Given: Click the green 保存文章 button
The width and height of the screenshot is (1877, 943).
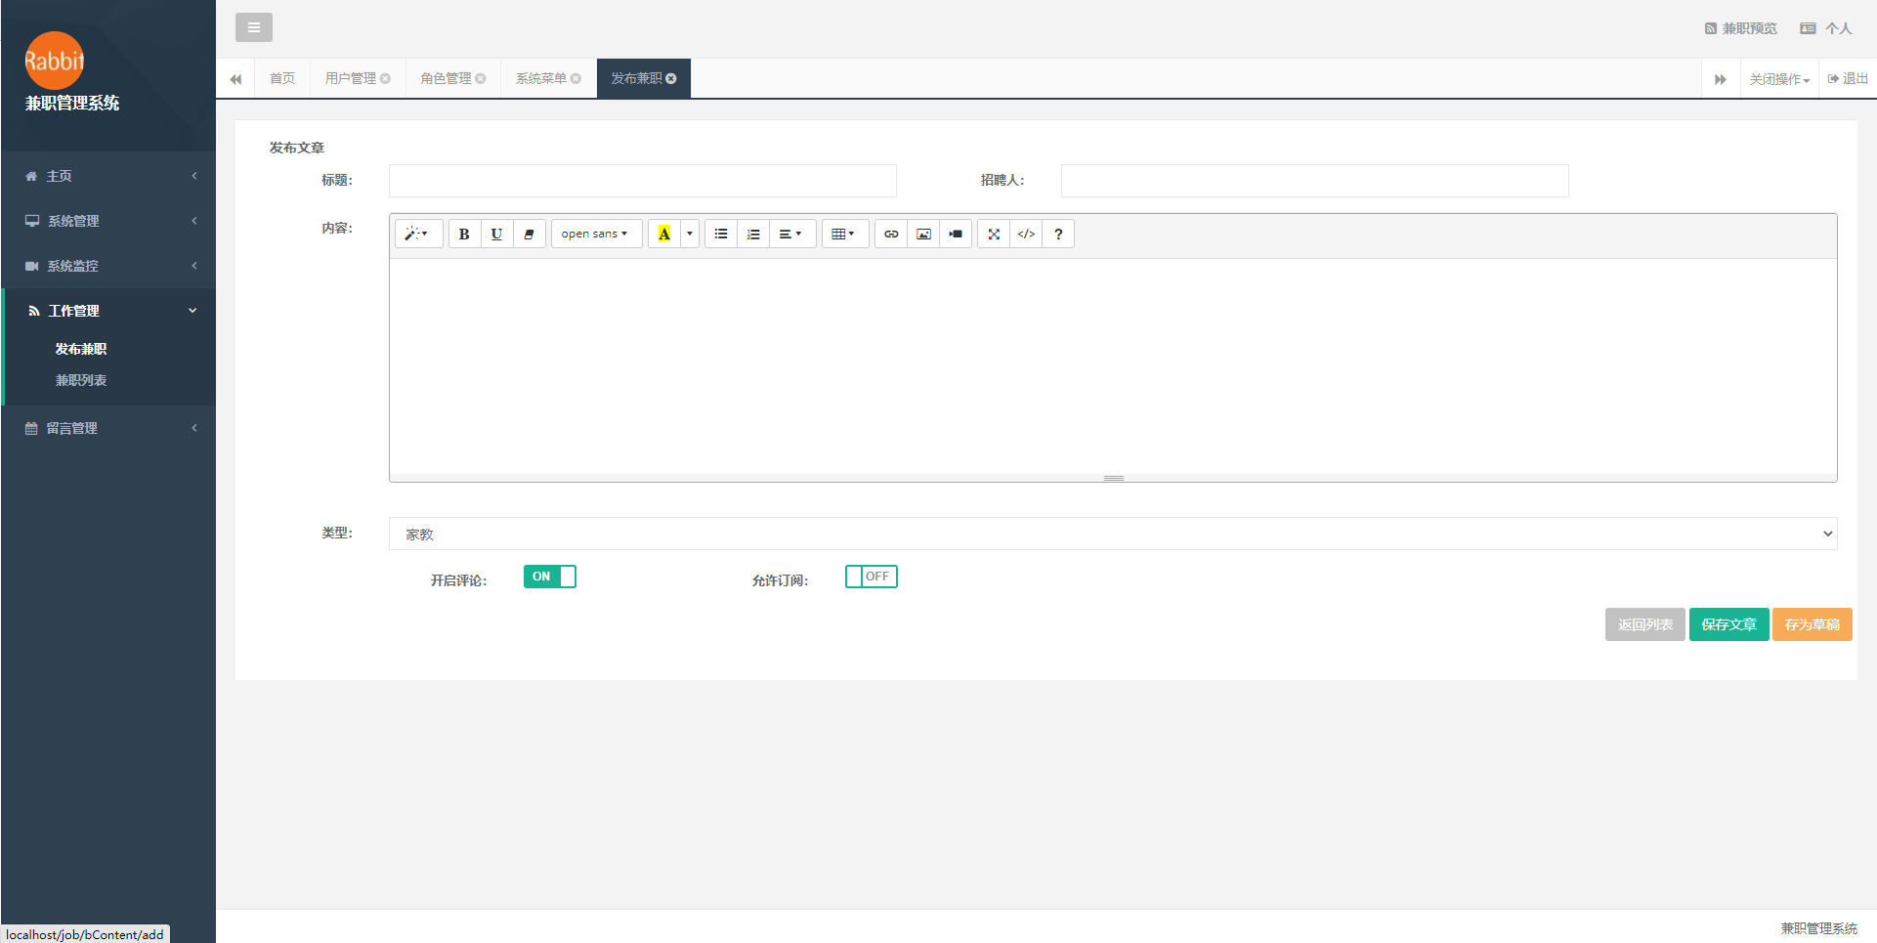Looking at the screenshot, I should click(1728, 624).
